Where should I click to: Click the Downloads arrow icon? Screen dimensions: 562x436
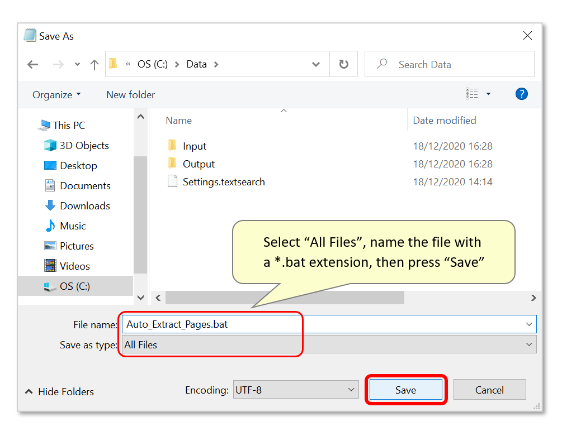click(x=50, y=205)
